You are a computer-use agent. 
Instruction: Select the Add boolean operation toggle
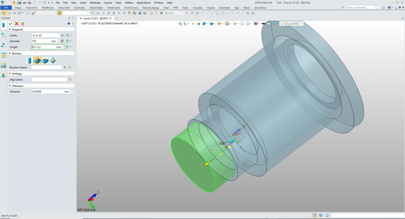(x=37, y=60)
